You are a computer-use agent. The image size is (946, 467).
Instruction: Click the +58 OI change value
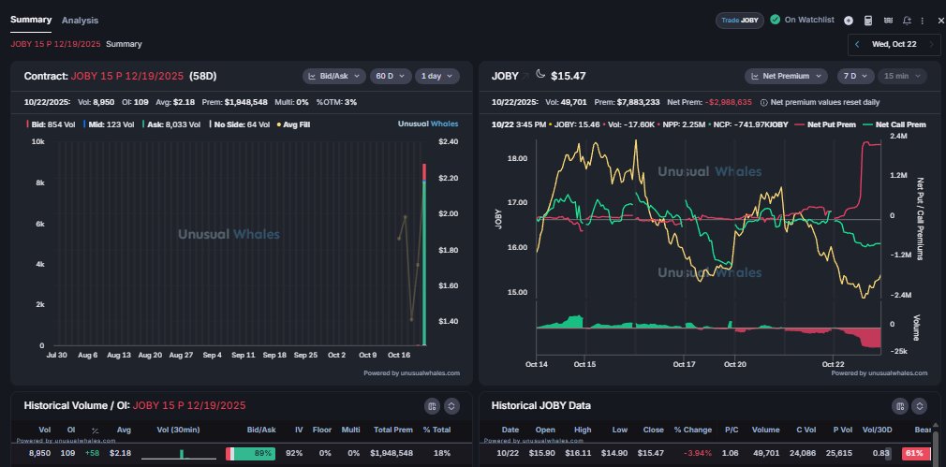(93, 453)
